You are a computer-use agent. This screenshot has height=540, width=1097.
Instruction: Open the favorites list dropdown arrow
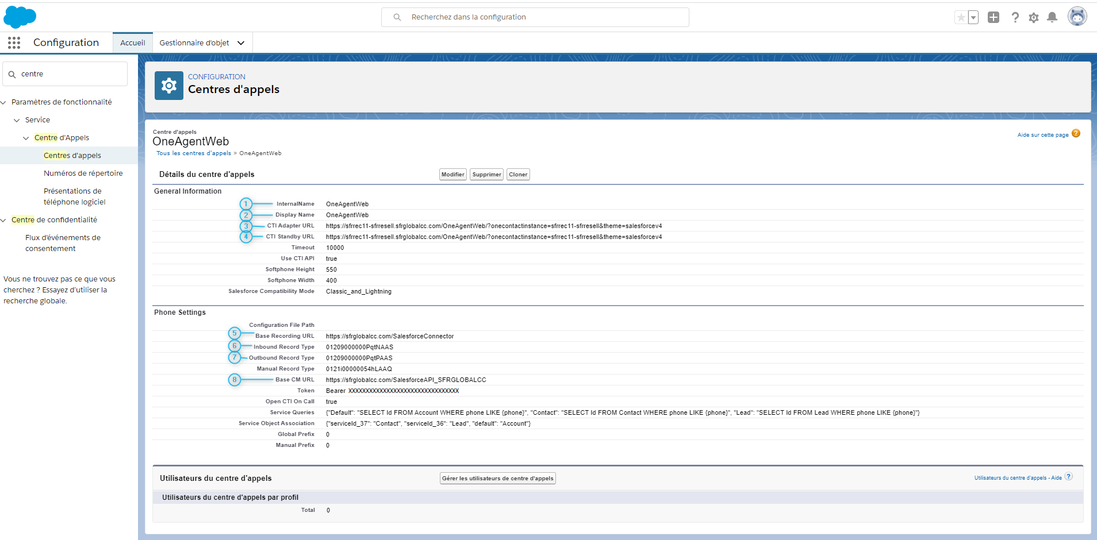click(973, 17)
